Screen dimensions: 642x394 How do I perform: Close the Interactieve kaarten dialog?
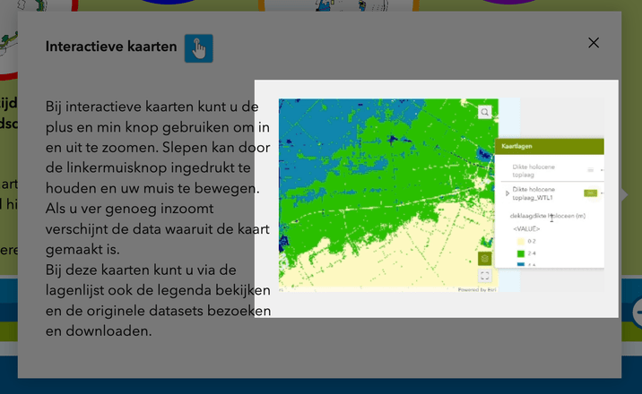[x=594, y=43]
